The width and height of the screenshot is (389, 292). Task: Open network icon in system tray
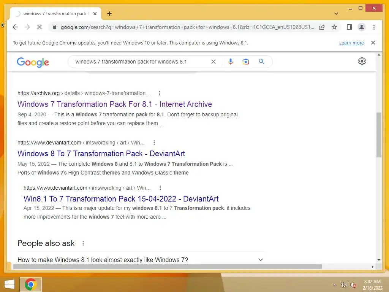coord(344,285)
